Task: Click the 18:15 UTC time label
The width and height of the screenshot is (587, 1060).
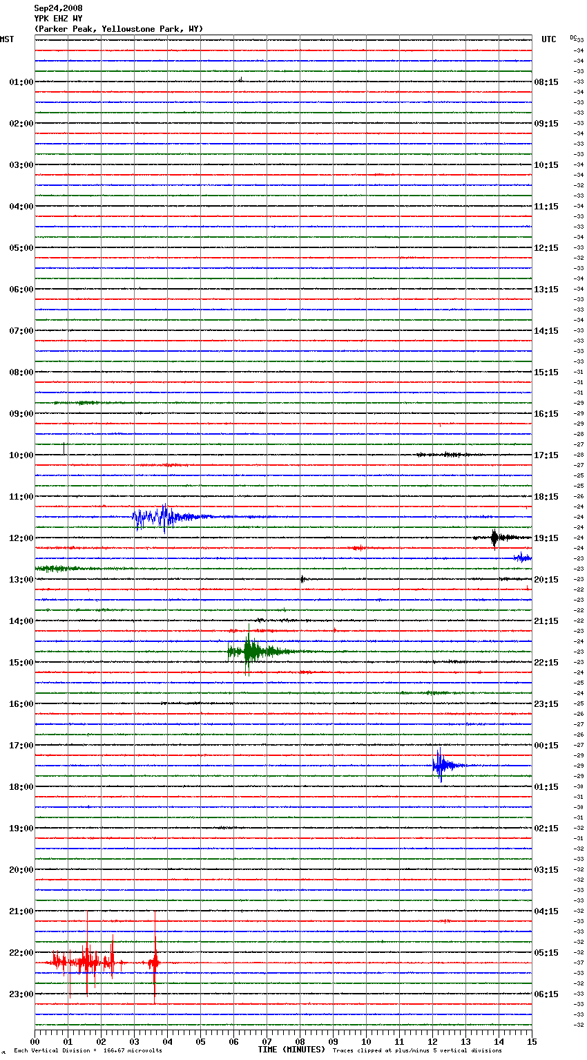Action: [x=546, y=497]
